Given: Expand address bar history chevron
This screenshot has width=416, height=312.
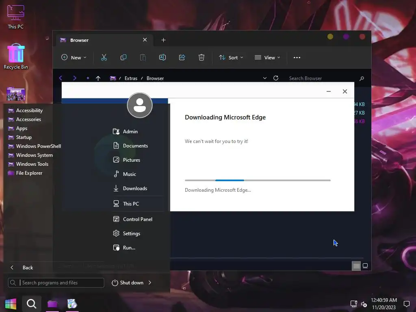Looking at the screenshot, I should tap(264, 78).
